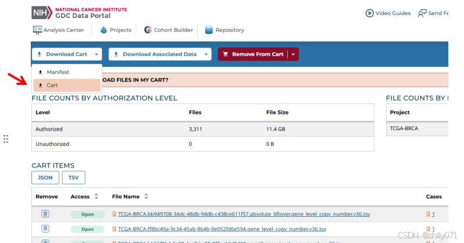Export cart items as JSON

45,177
